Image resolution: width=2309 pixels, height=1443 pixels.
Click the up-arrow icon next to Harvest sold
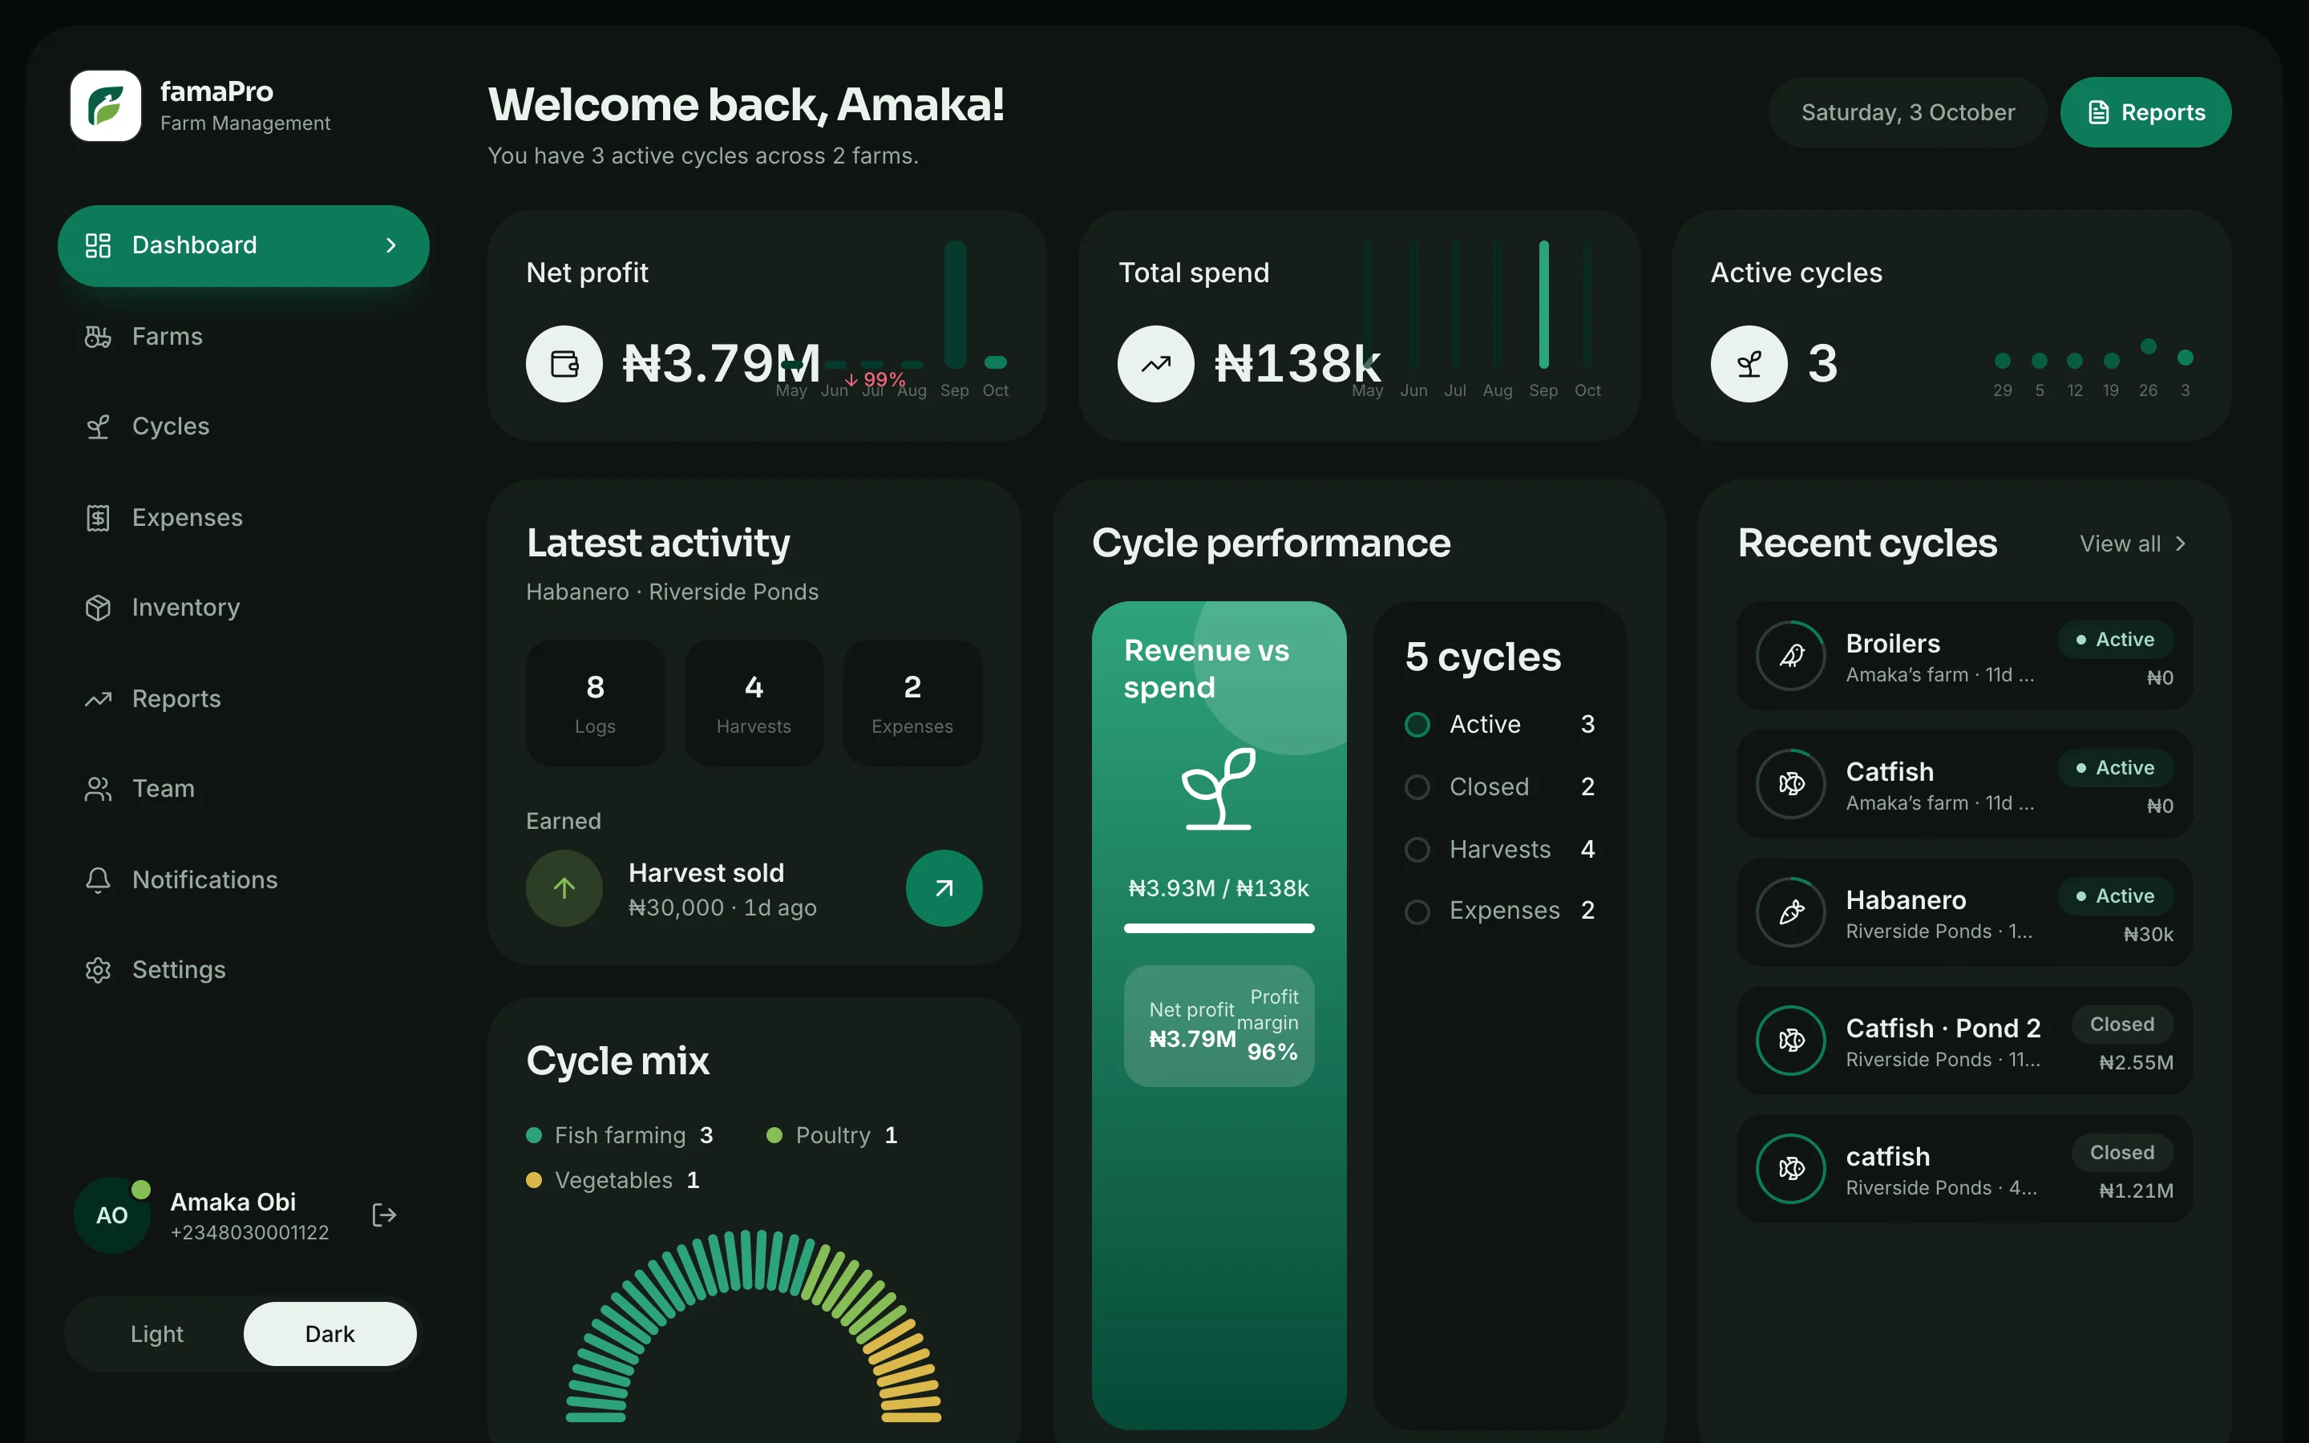click(564, 888)
